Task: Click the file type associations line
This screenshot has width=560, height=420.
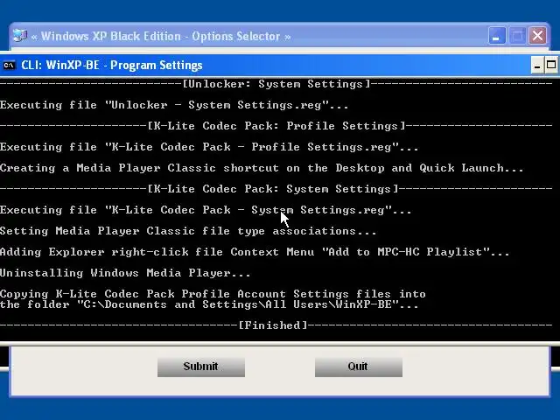Action: coord(188,231)
